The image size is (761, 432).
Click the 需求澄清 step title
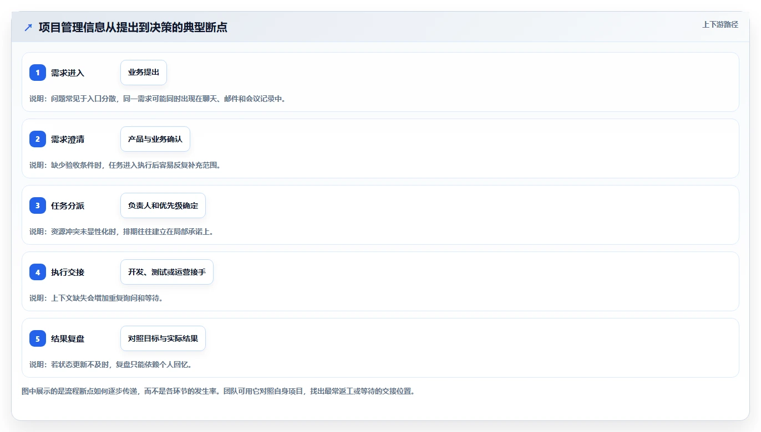coord(68,139)
